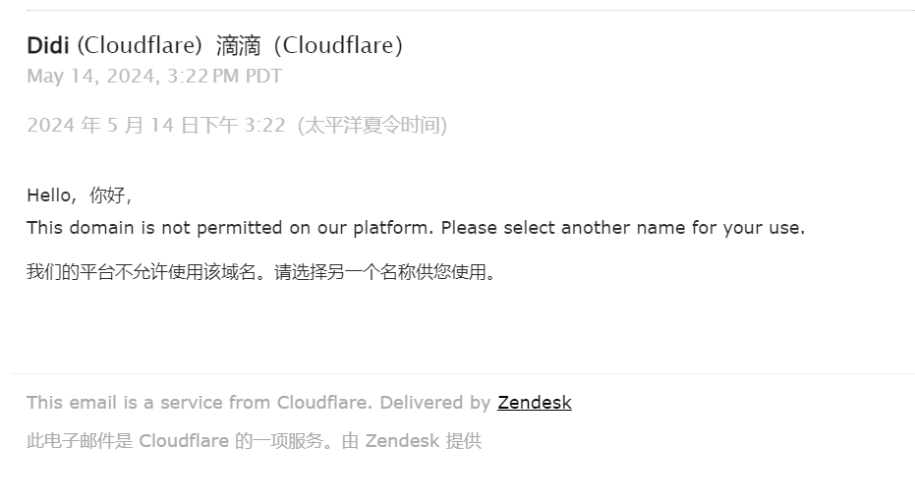Click Zendesk in the Chinese footer line
Viewport: 915px width, 502px height.
402,441
